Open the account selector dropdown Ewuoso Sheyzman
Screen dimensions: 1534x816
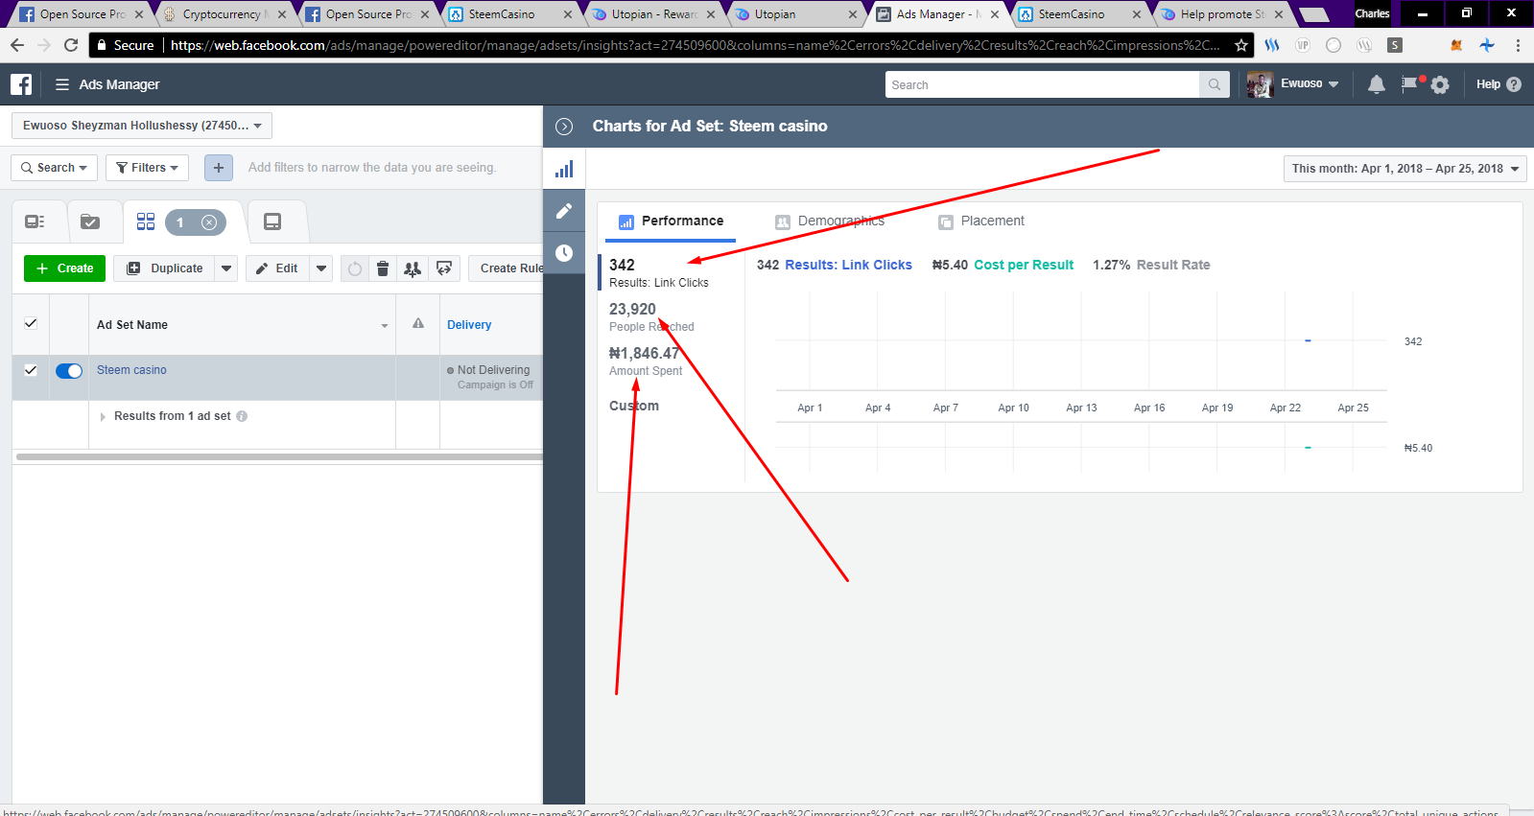[142, 126]
